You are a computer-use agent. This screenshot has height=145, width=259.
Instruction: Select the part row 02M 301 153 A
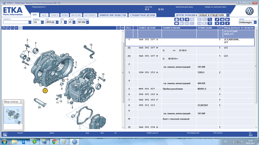click(x=190, y=75)
